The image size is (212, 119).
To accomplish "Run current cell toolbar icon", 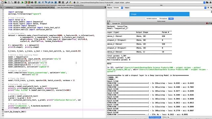I will coord(26,2).
